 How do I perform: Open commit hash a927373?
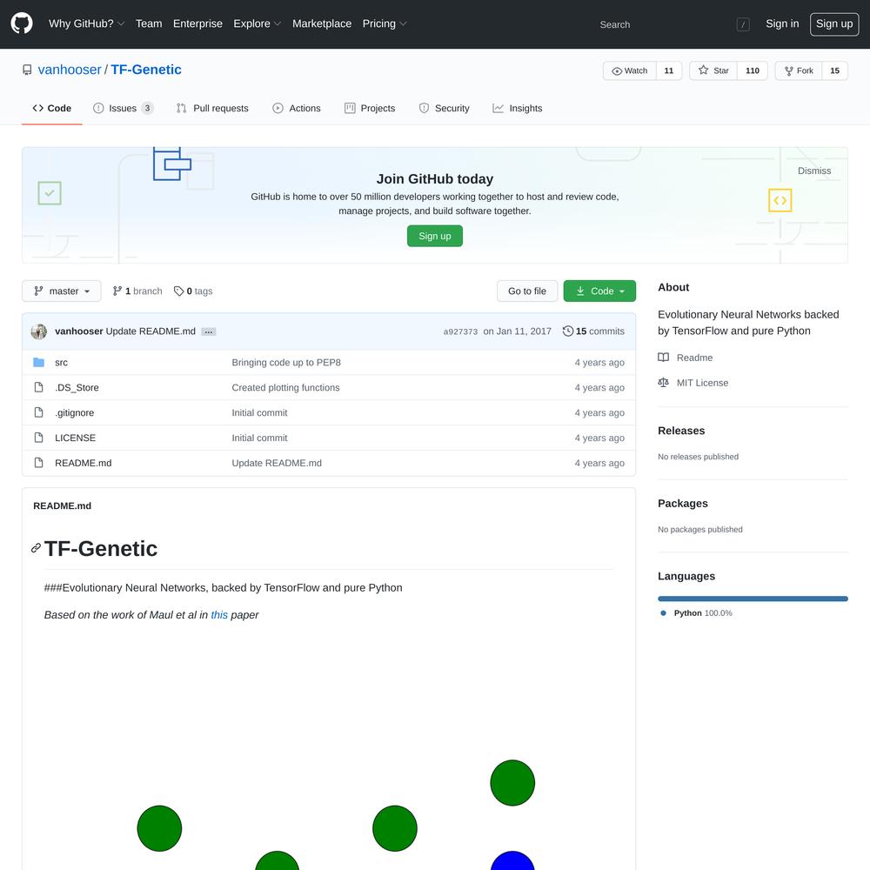(x=460, y=331)
